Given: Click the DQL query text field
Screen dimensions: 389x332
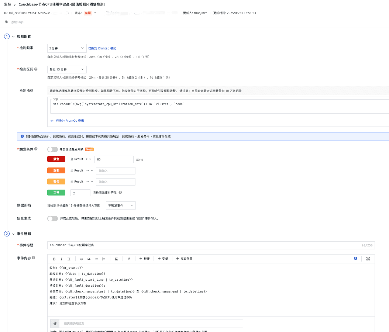Looking at the screenshot, I should 220,106.
